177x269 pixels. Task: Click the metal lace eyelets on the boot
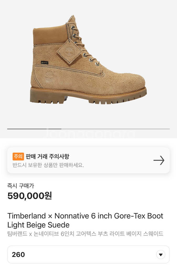[x=85, y=55]
